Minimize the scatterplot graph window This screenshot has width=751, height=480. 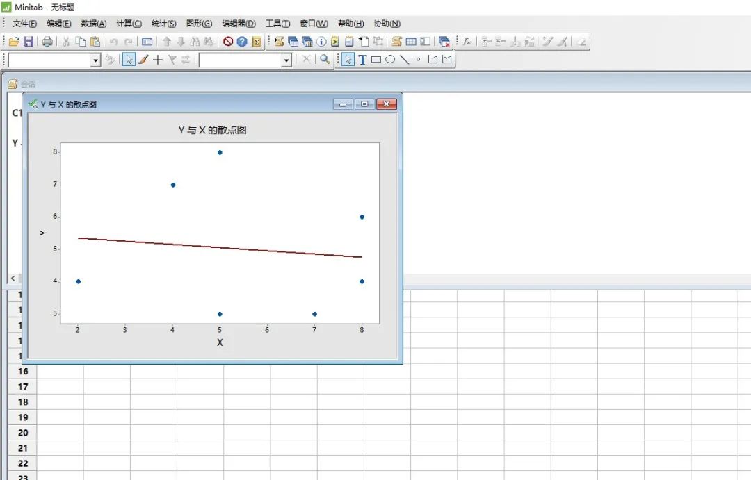tap(343, 104)
